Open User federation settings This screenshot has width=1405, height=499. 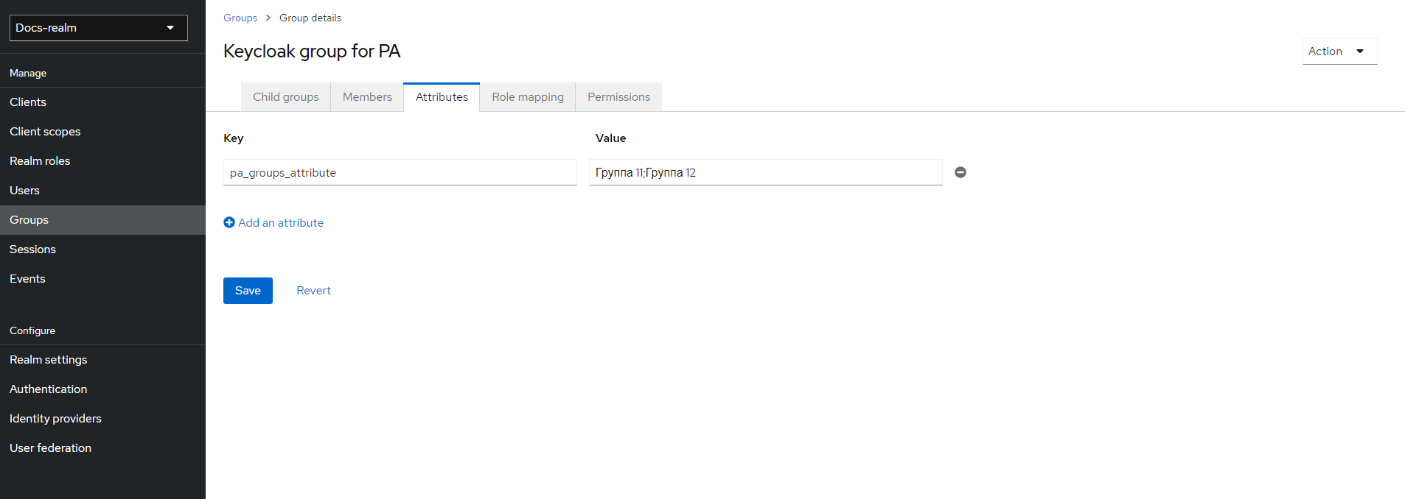(x=50, y=448)
